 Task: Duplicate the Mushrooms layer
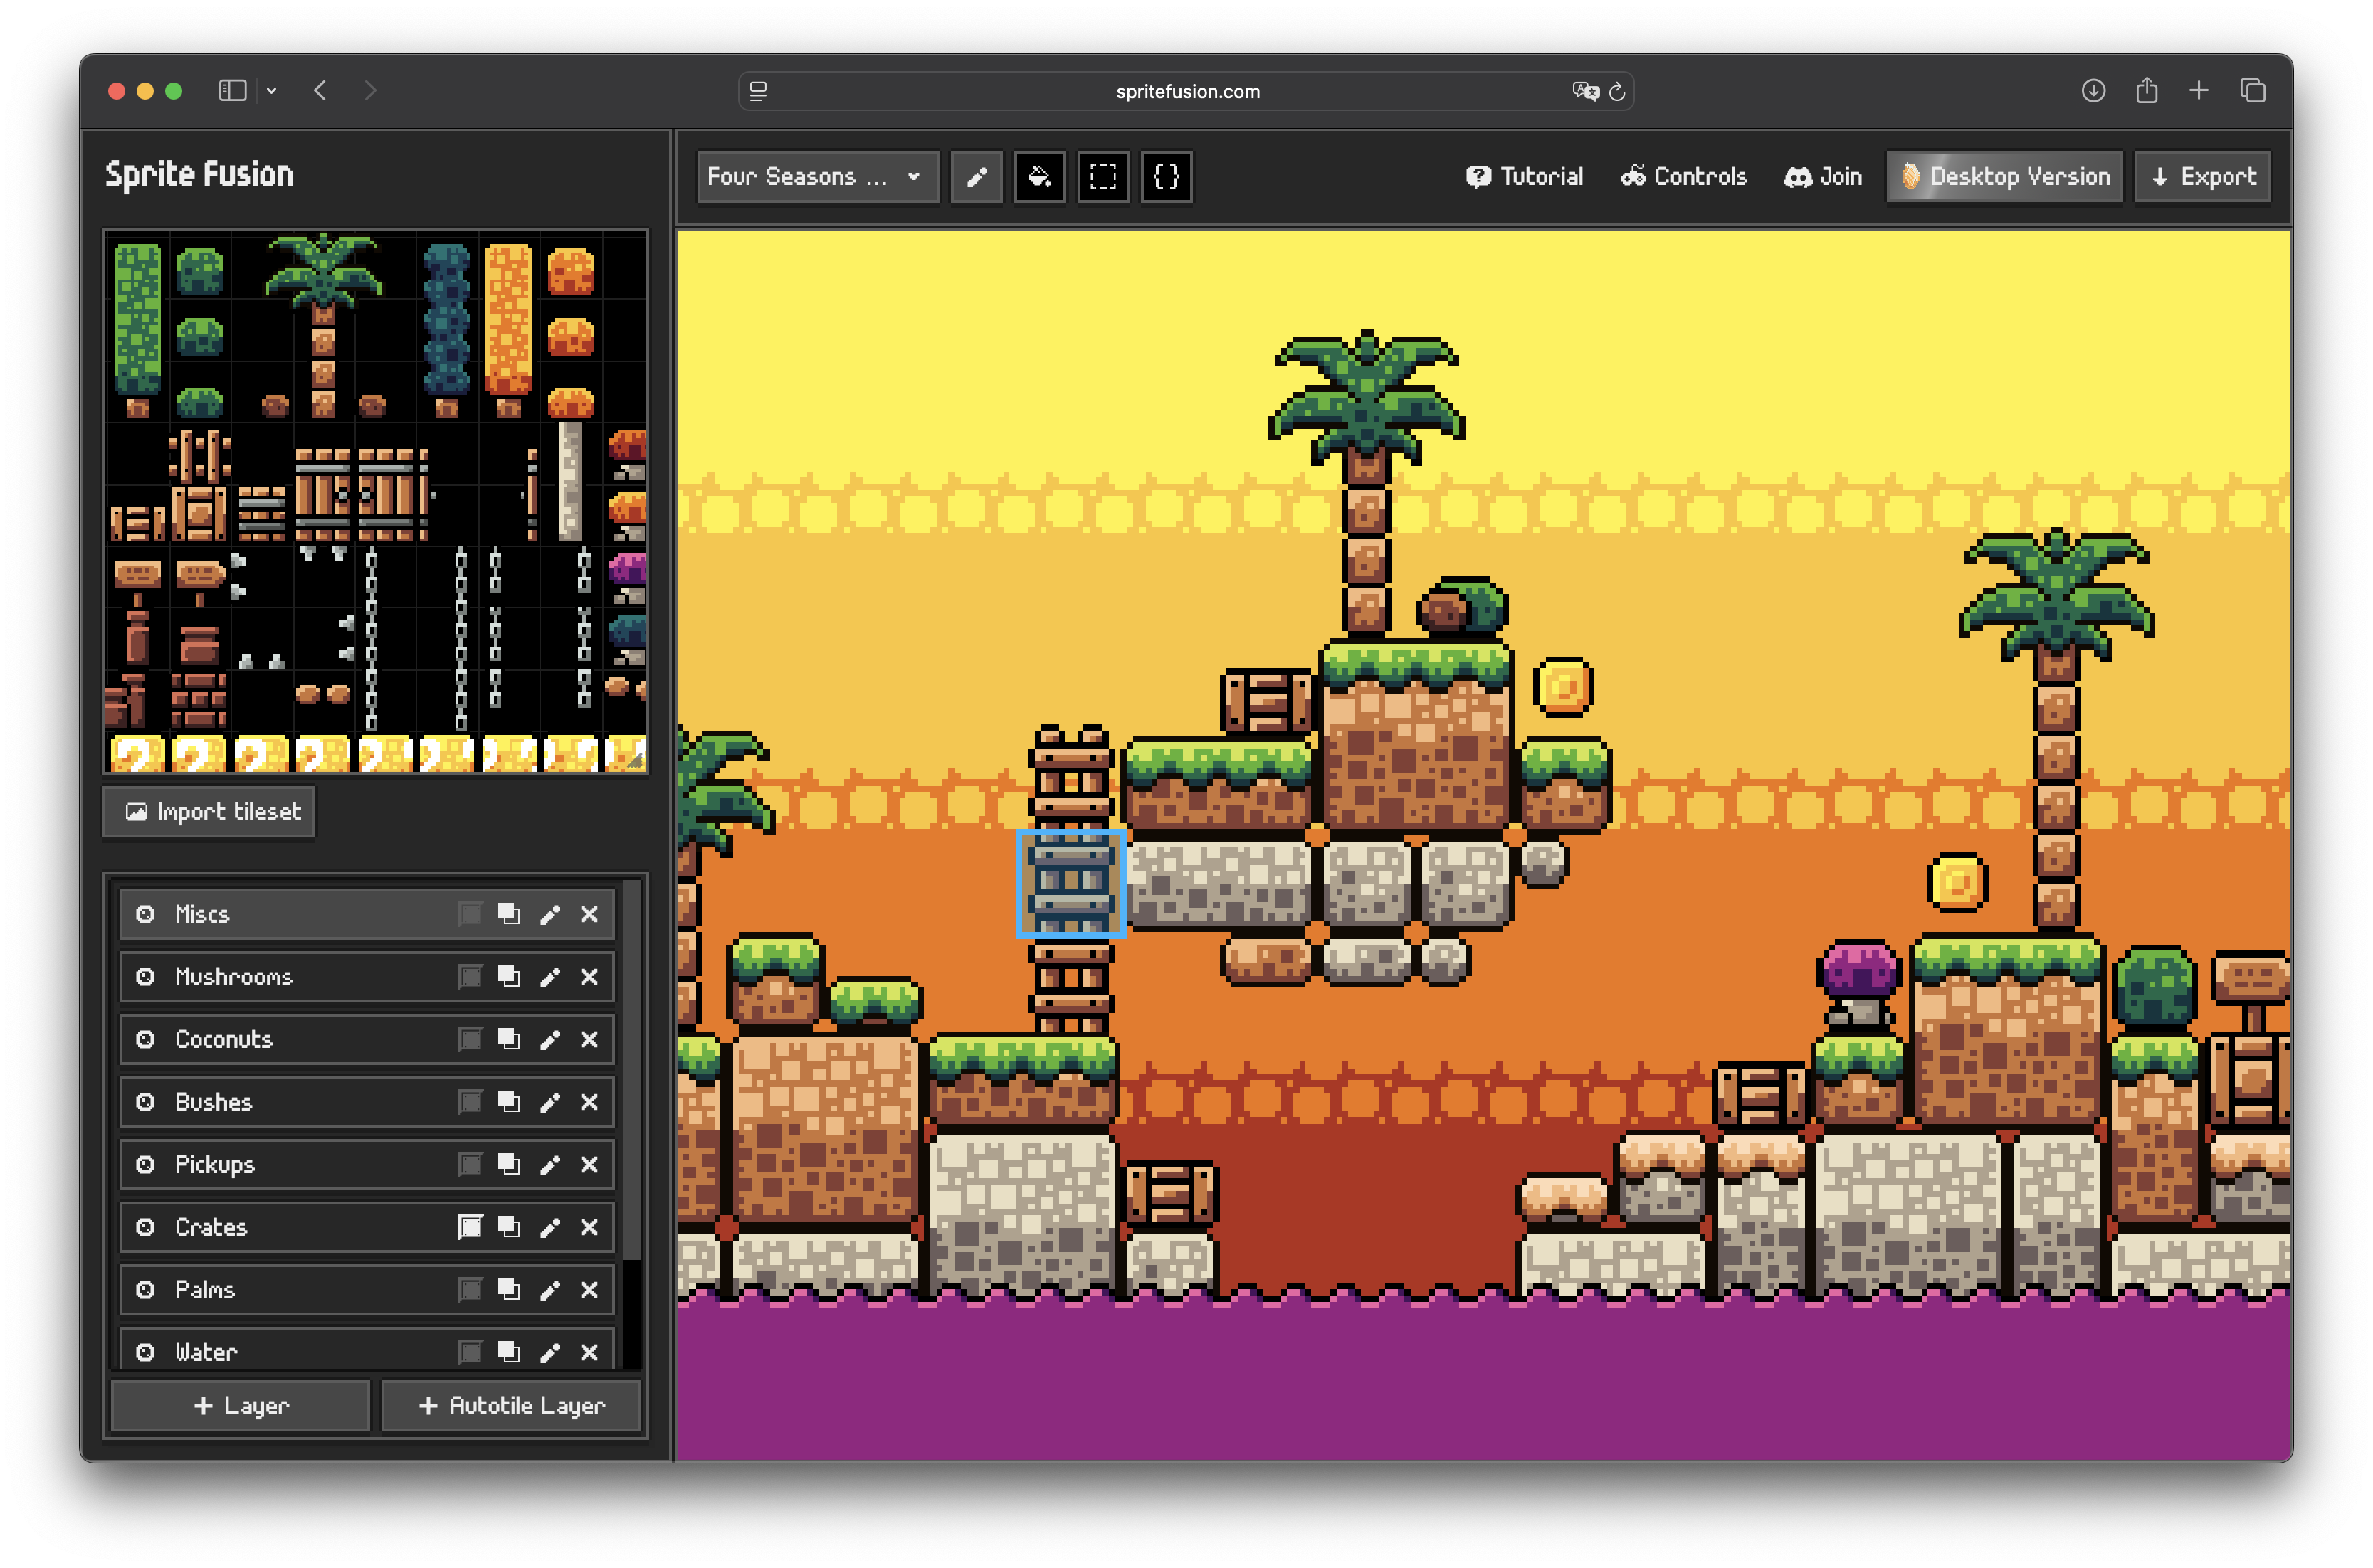tap(508, 976)
